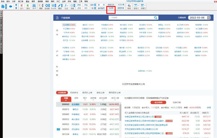Open the 详细 details link
The height and width of the screenshot is (138, 217).
point(209,107)
